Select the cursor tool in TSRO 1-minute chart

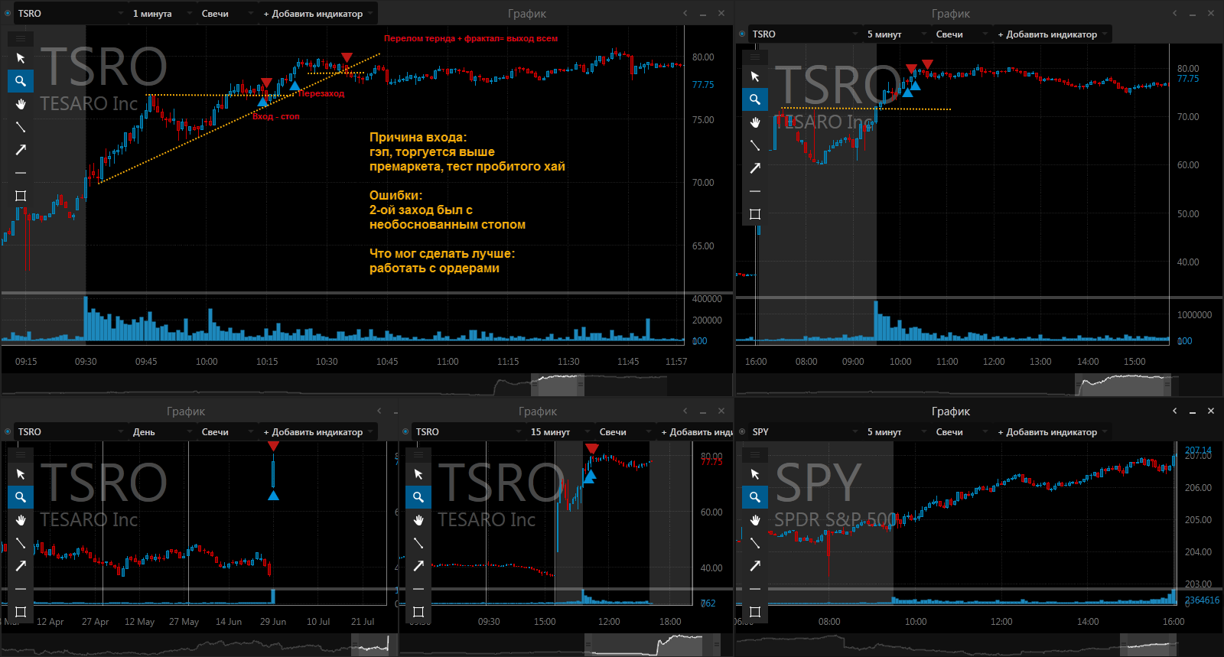click(21, 58)
